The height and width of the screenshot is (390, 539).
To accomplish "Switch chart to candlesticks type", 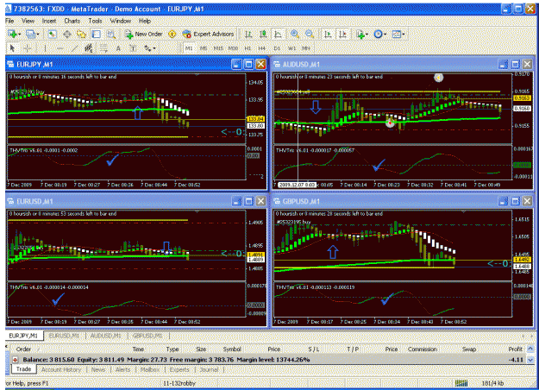I will click(x=263, y=34).
